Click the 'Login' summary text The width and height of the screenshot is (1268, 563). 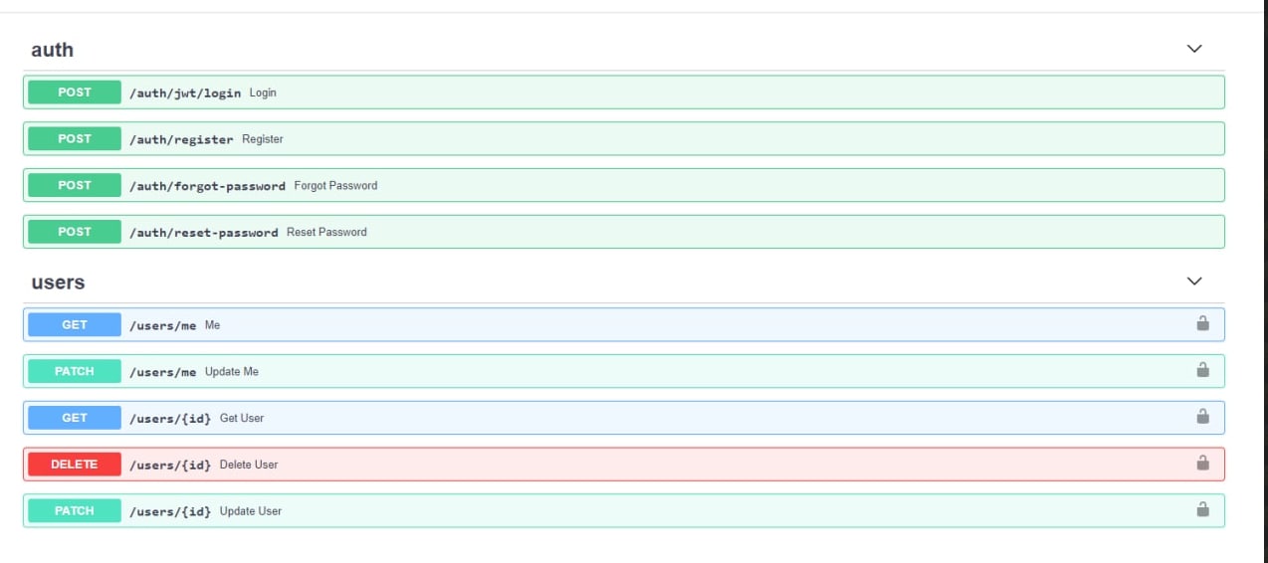(263, 93)
